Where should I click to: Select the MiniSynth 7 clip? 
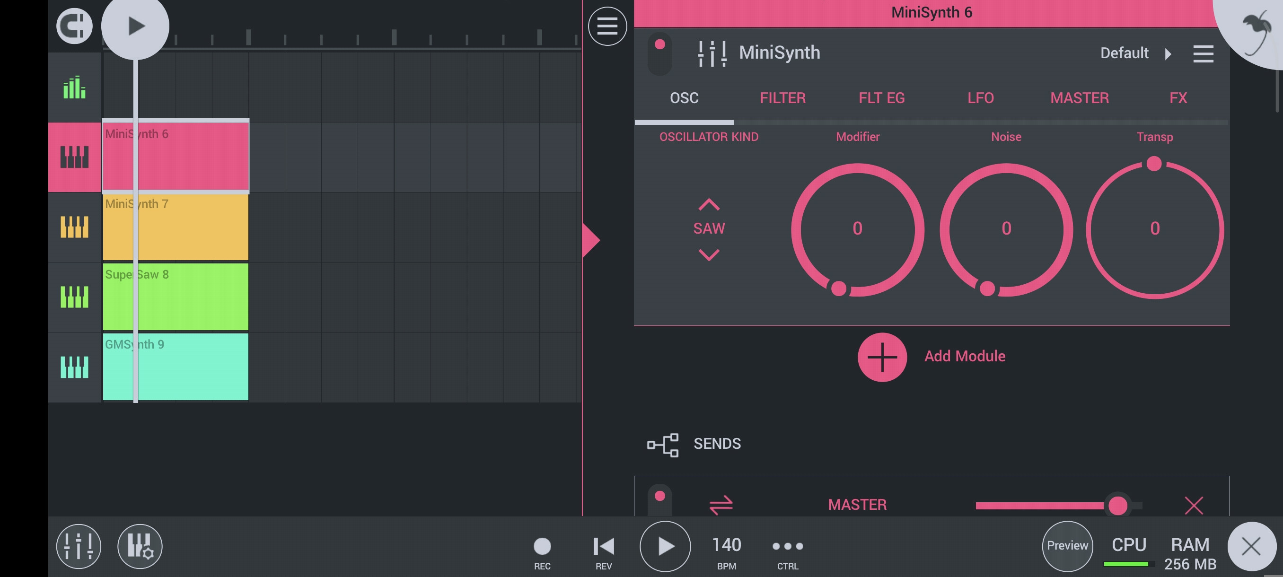[x=176, y=227]
